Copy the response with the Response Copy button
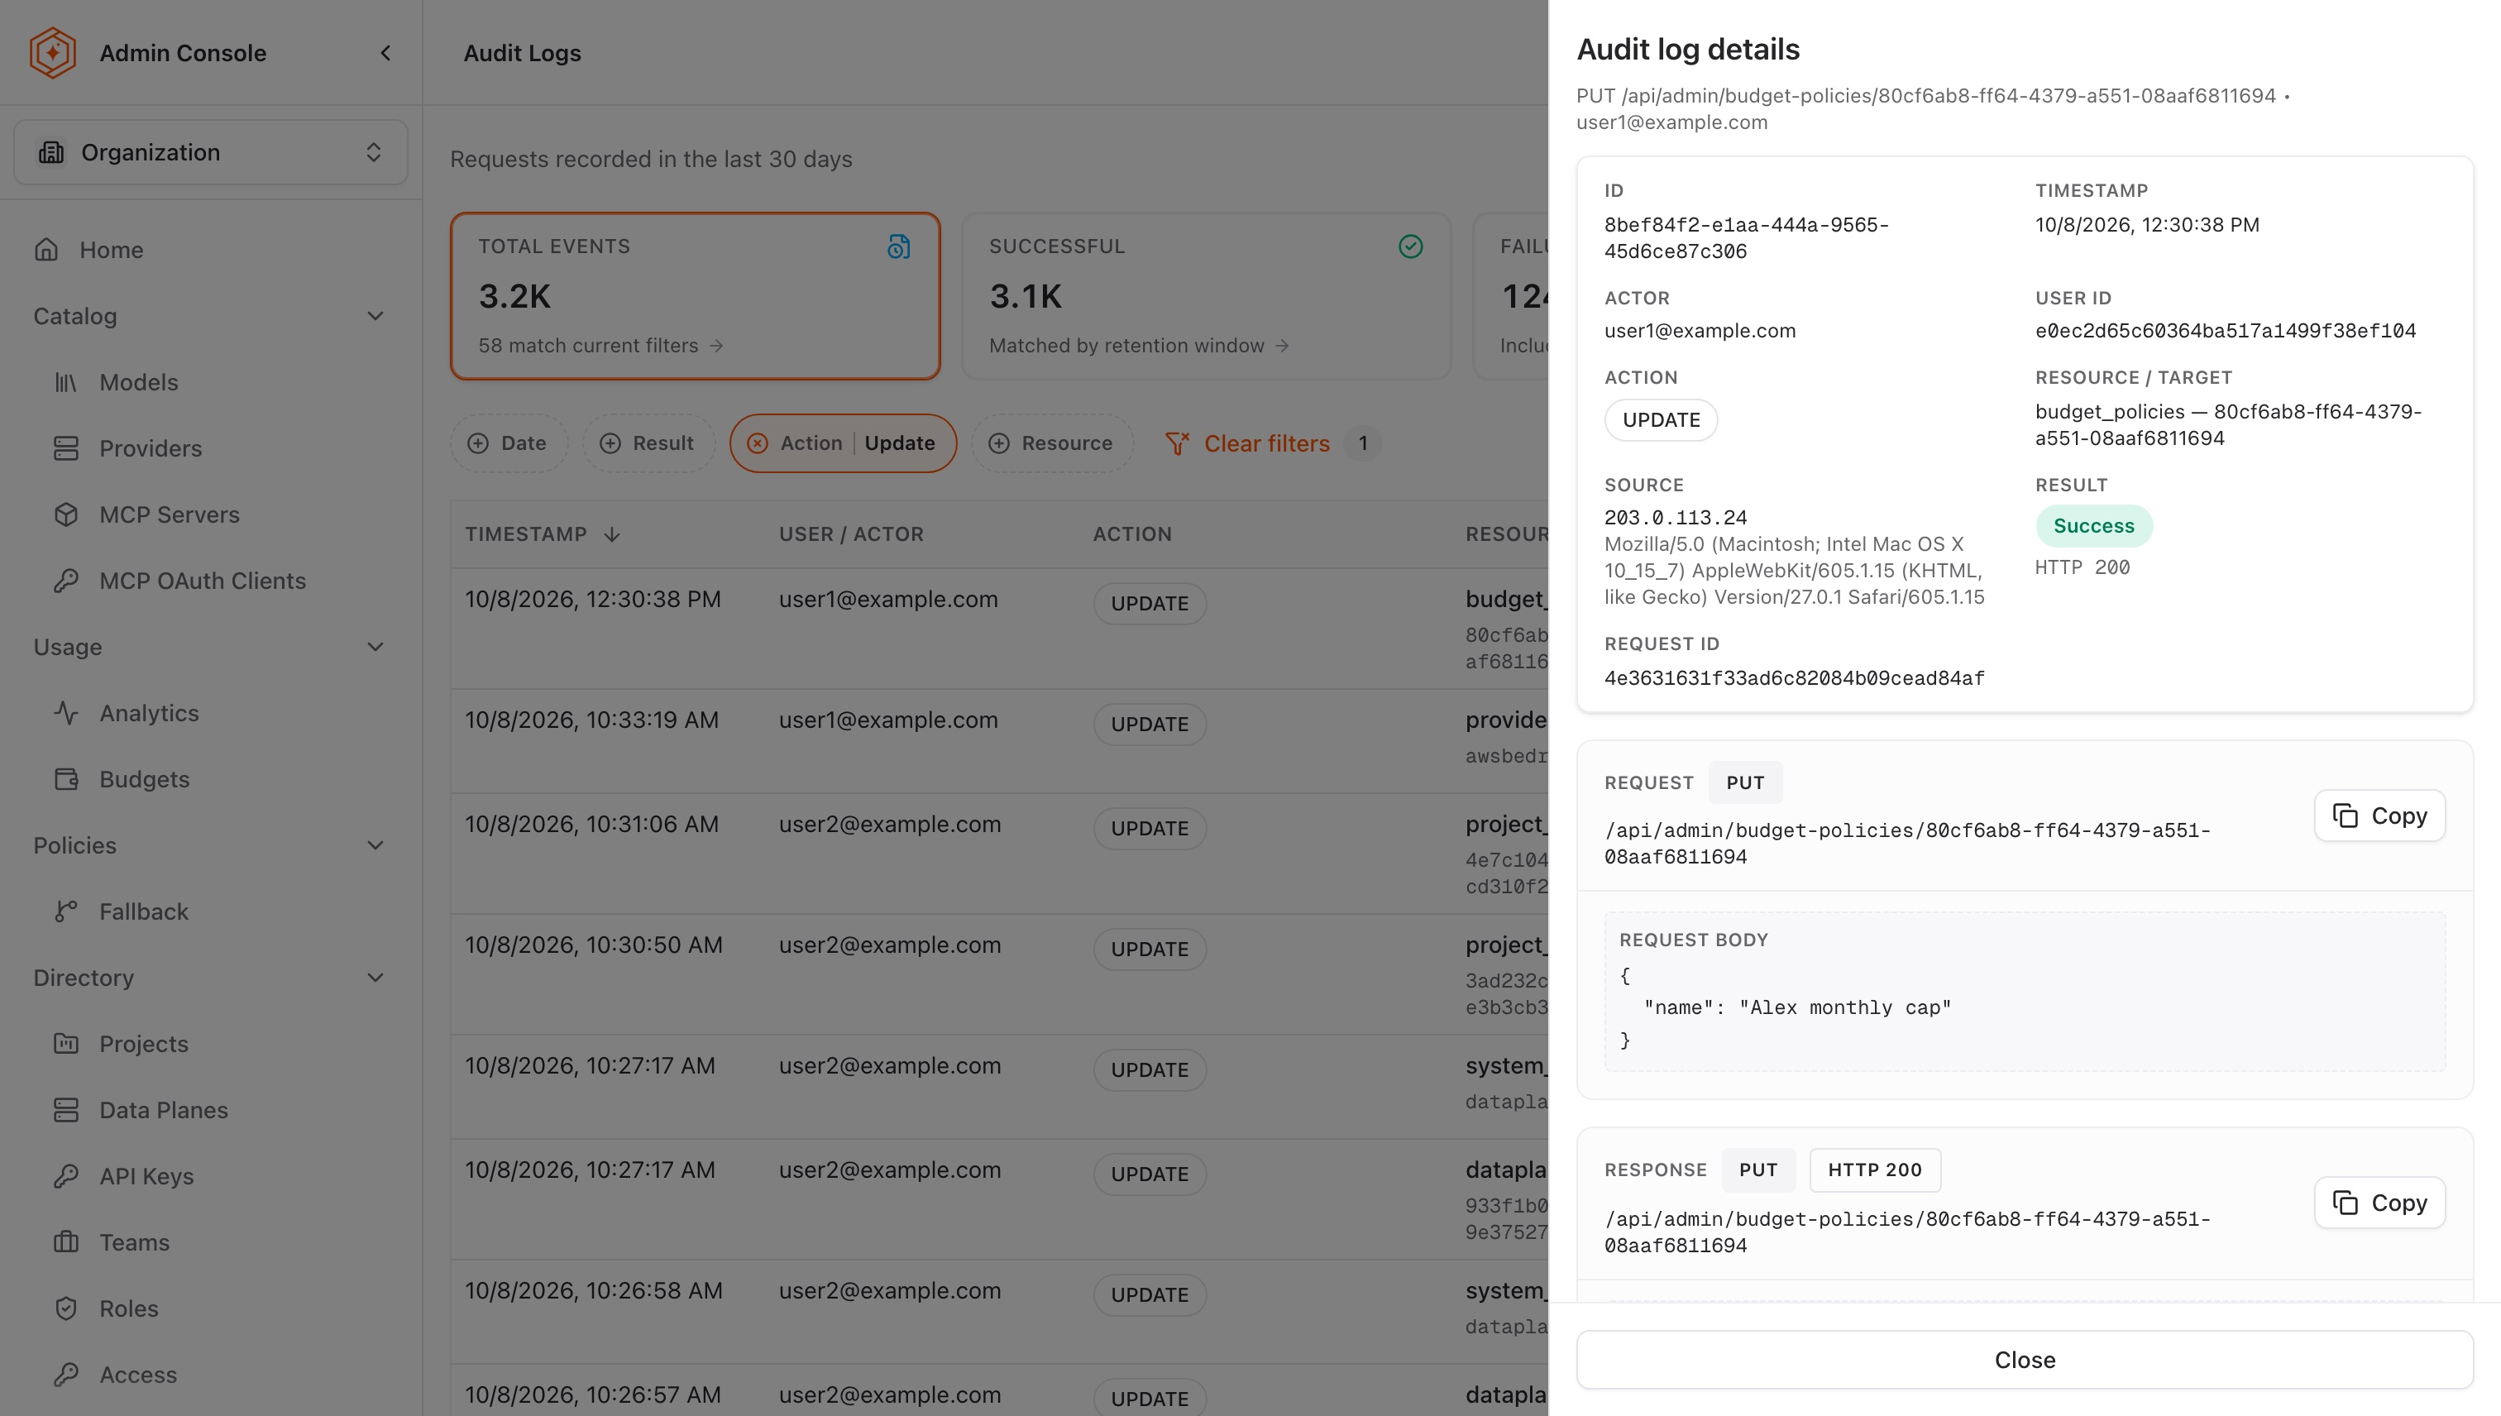The height and width of the screenshot is (1416, 2501). [x=2379, y=1203]
